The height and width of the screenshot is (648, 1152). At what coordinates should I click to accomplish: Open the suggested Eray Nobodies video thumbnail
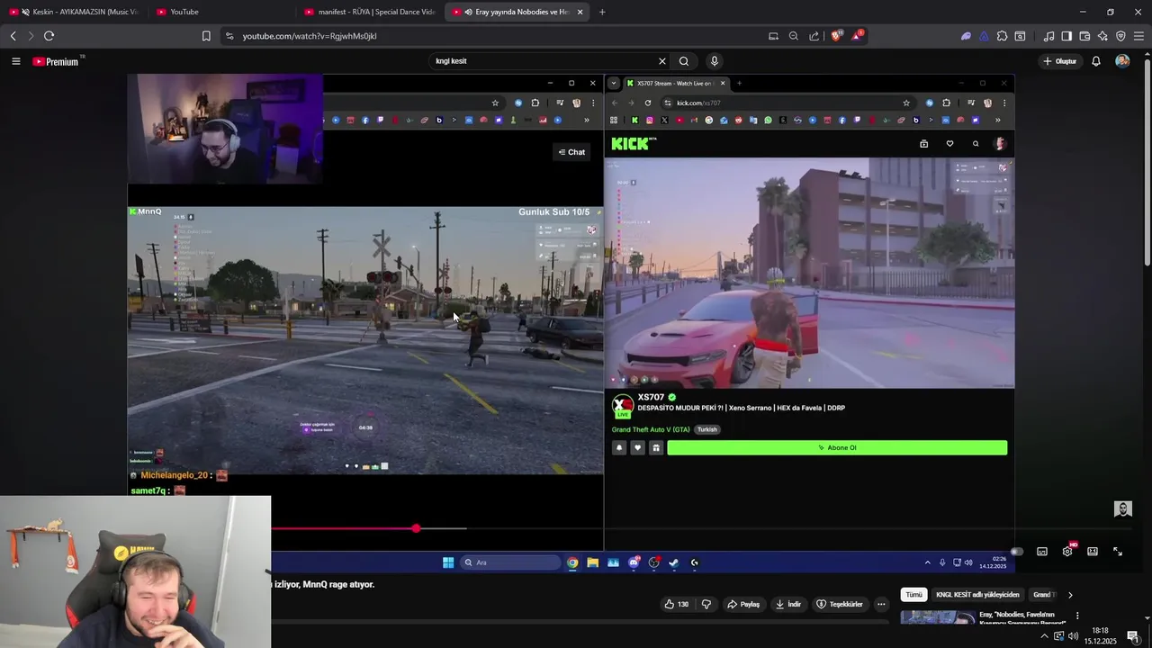point(938,617)
